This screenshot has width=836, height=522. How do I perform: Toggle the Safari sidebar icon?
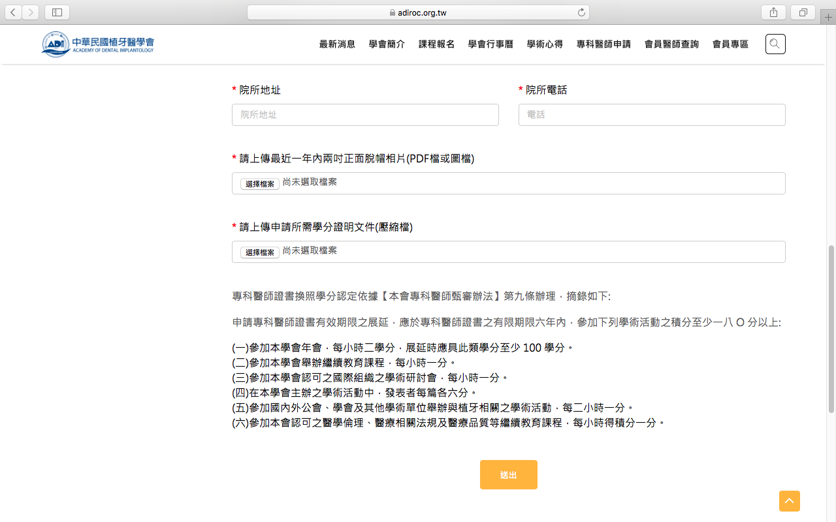(x=57, y=12)
